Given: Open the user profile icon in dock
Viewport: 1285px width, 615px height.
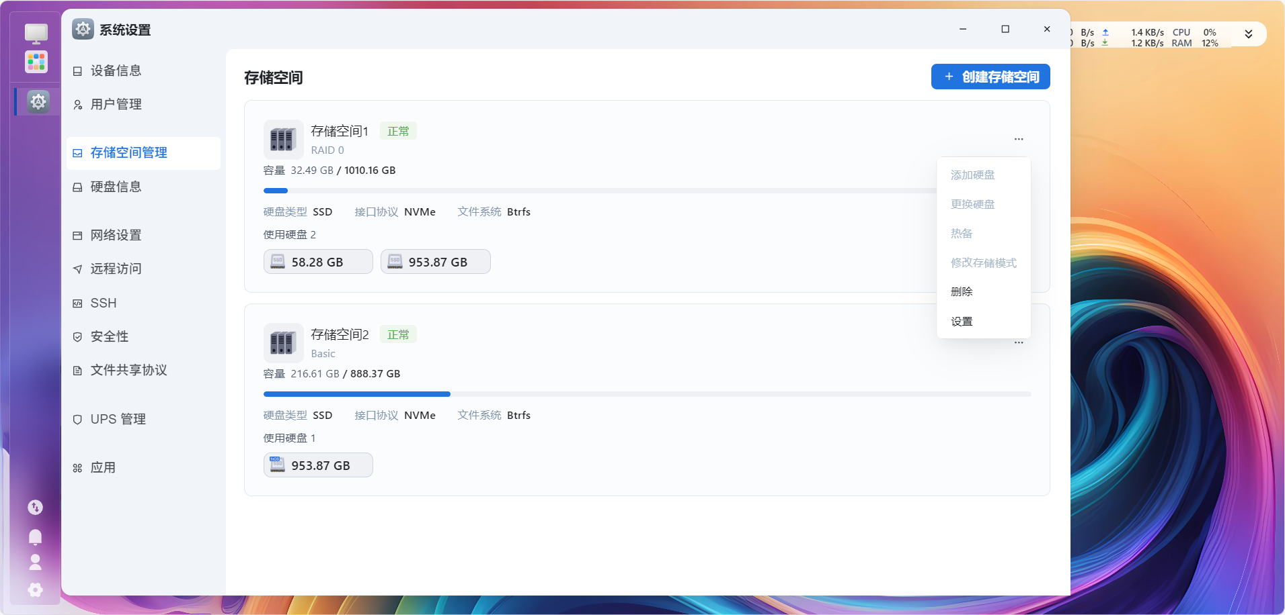Looking at the screenshot, I should click(36, 562).
